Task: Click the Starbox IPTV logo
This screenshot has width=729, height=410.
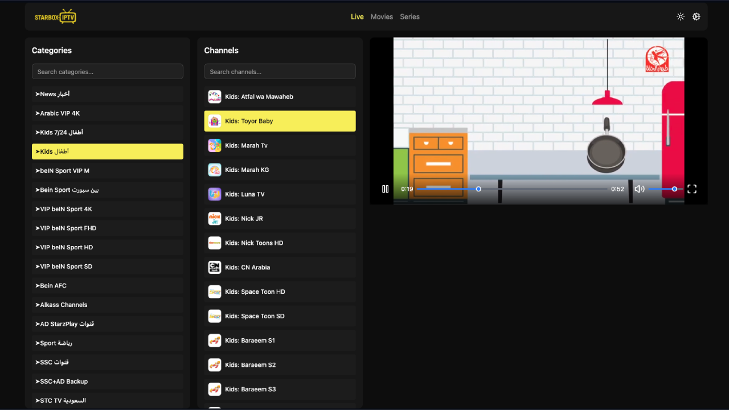Action: coord(55,17)
